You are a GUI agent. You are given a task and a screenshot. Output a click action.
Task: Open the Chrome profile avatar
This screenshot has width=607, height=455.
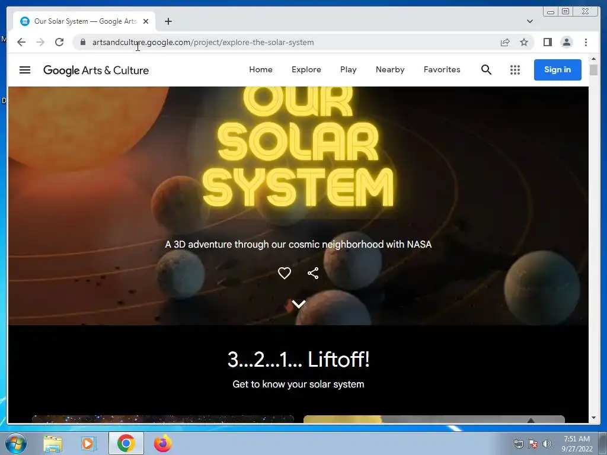tap(566, 42)
